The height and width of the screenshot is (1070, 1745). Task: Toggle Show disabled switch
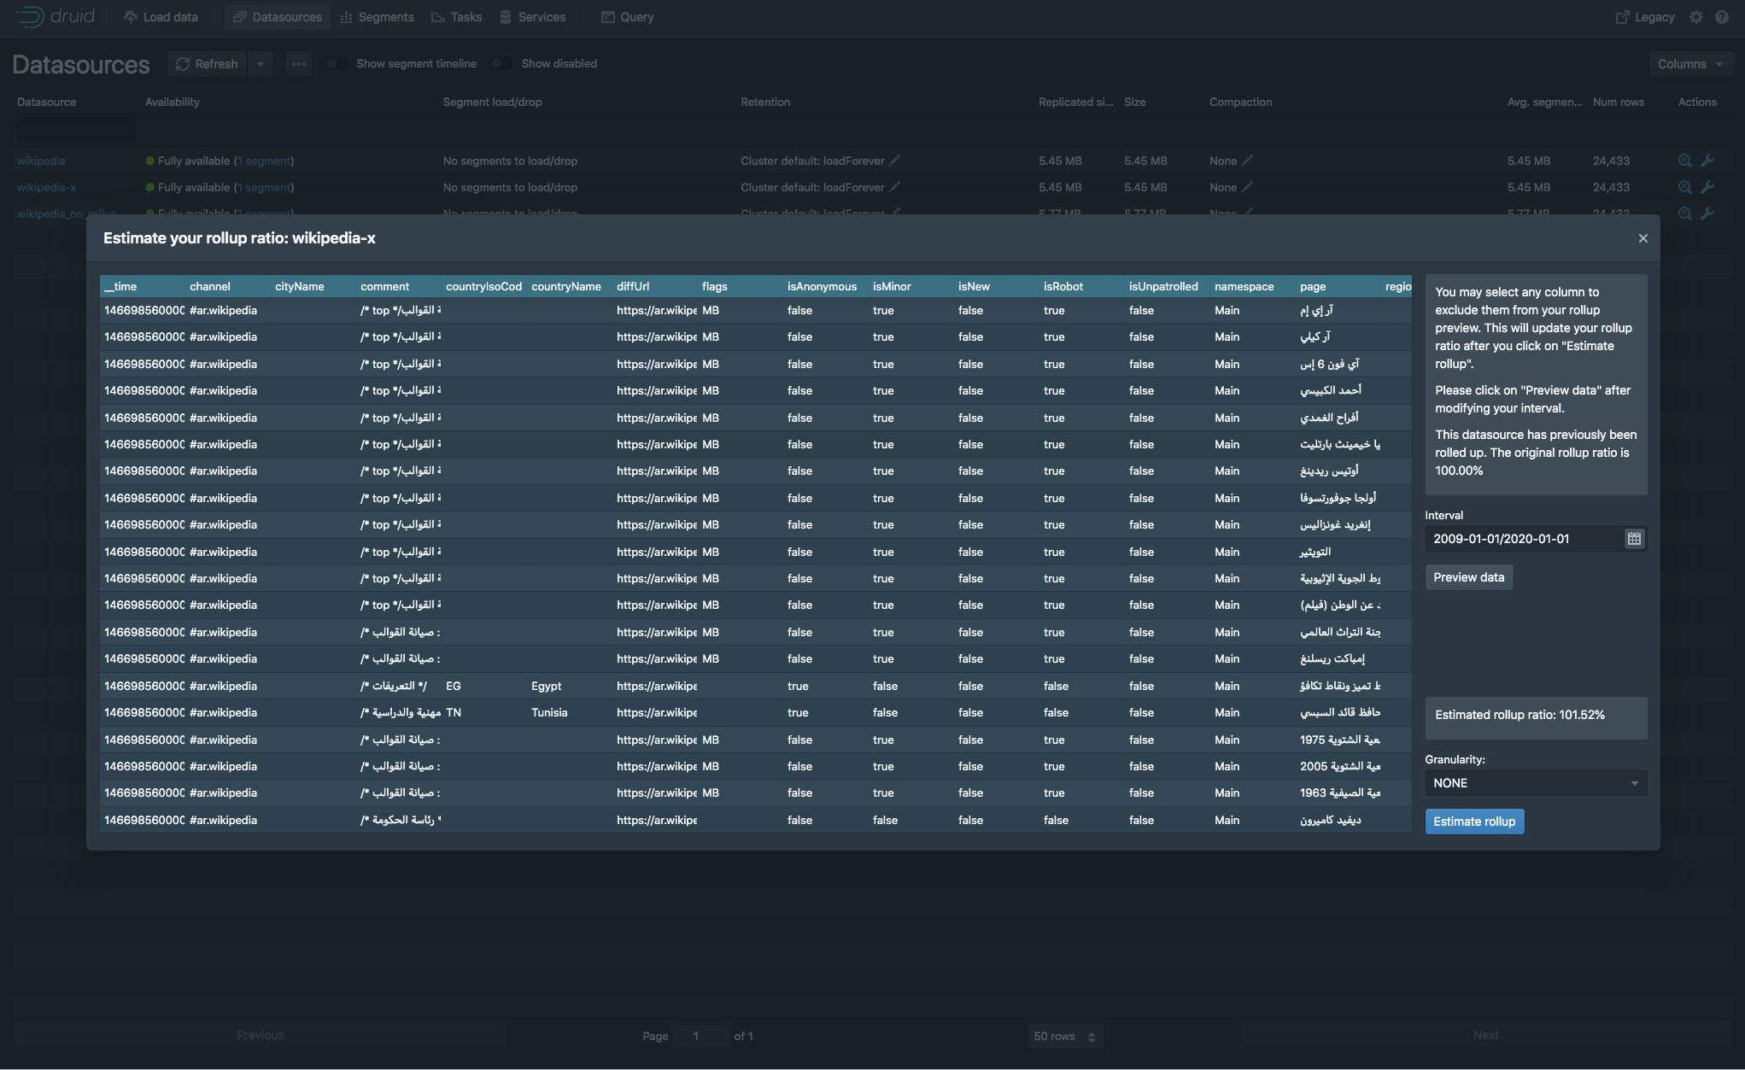point(501,63)
